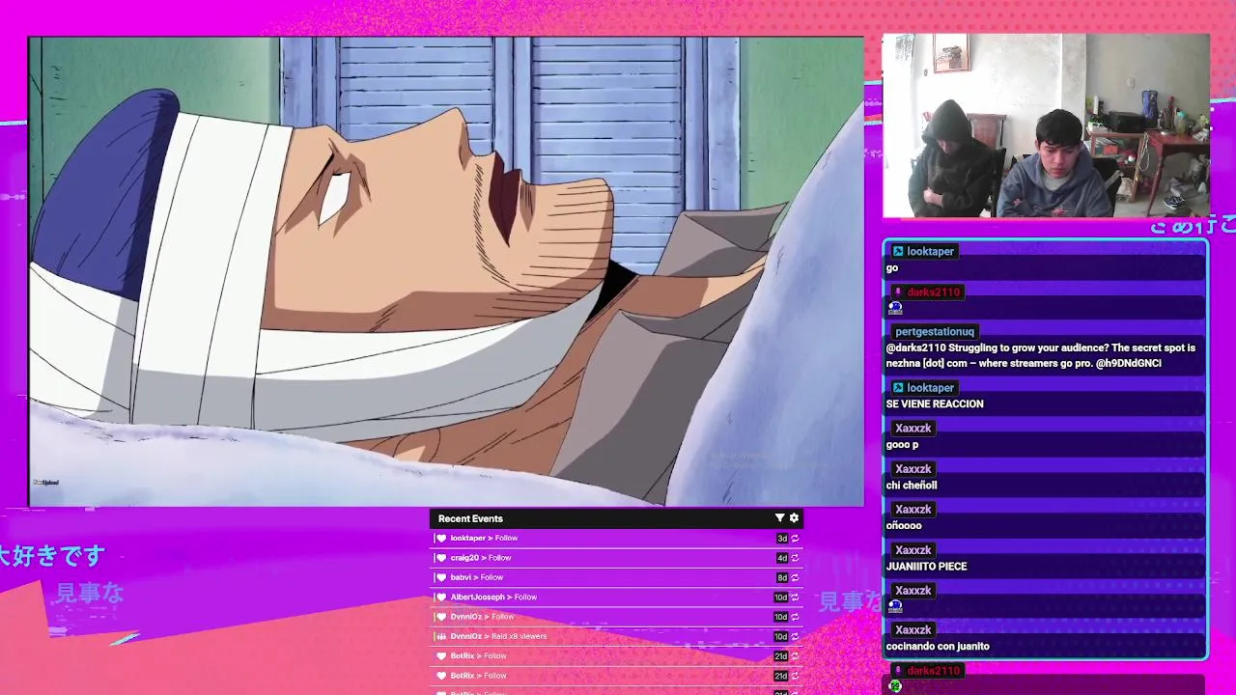Replay the DvnniOz follow event

(795, 617)
